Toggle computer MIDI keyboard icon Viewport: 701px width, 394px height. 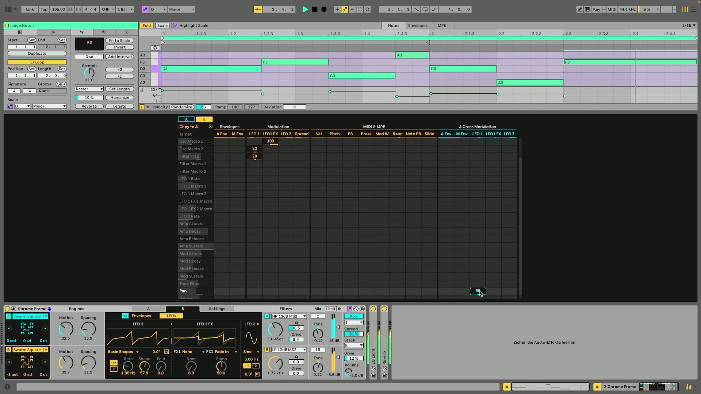(x=587, y=9)
